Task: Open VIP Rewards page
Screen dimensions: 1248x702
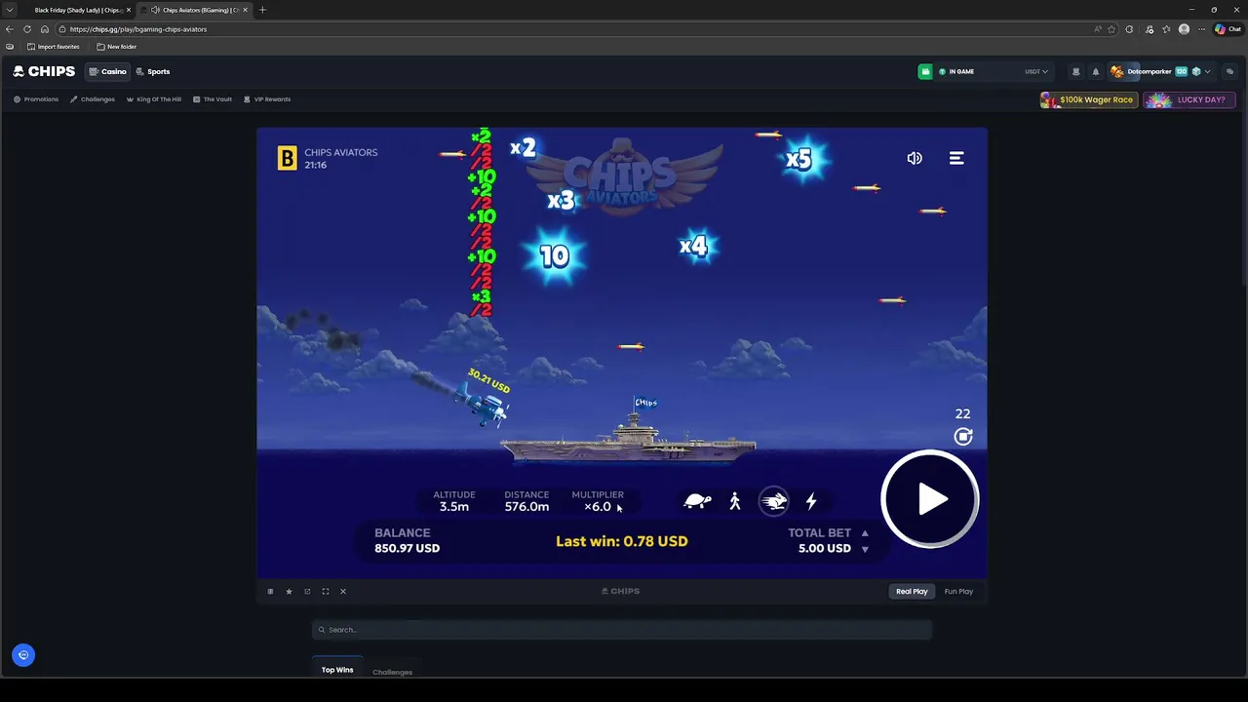Action: tap(267, 99)
